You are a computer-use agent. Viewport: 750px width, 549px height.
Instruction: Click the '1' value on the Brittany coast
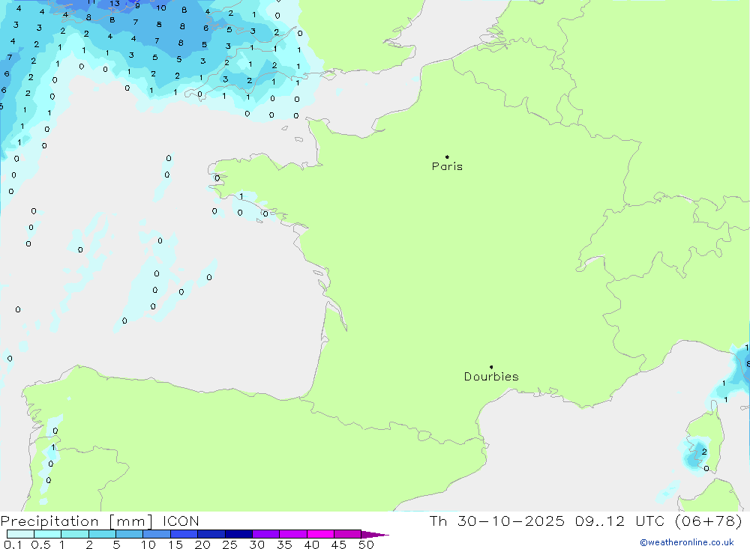241,196
